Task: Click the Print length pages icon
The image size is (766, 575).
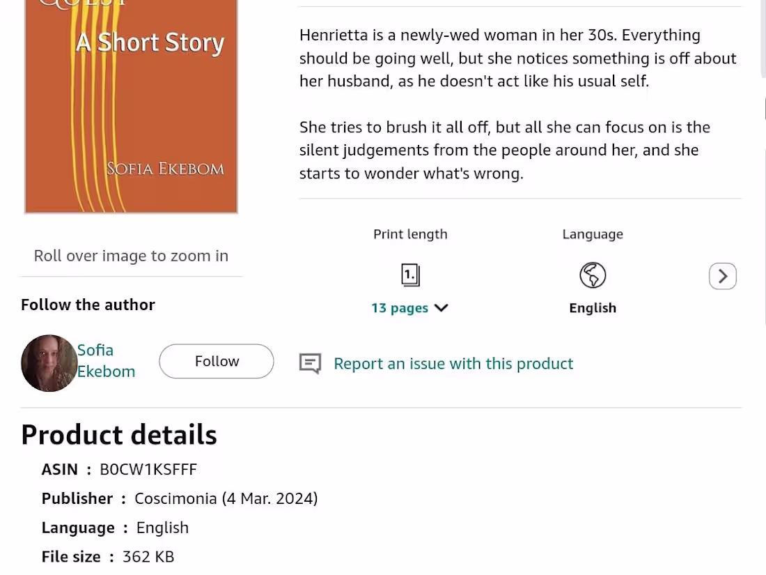Action: coord(410,275)
